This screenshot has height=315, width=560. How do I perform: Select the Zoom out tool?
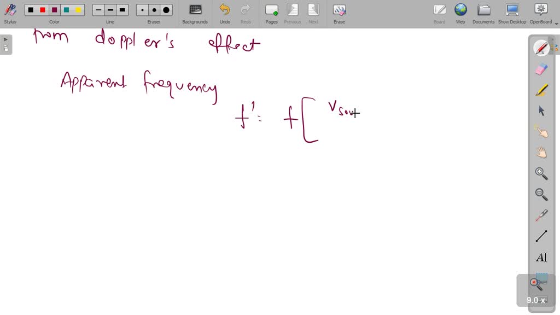pyautogui.click(x=541, y=195)
